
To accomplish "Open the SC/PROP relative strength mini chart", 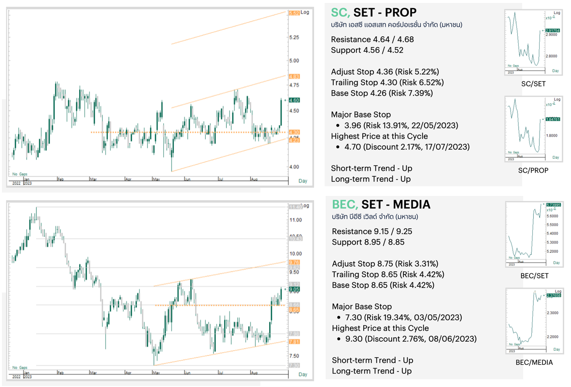I will coord(533,129).
